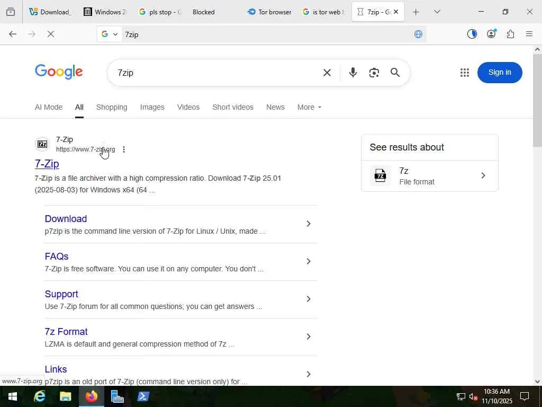The width and height of the screenshot is (542, 407).
Task: Open the three-dot menu beside 7-zip.org URL
Action: coord(124,149)
